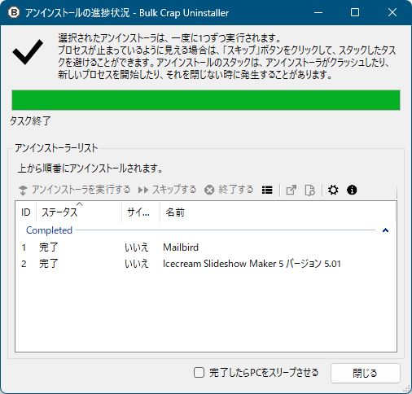Open the settings gear icon
Image resolution: width=412 pixels, height=394 pixels.
pyautogui.click(x=333, y=190)
